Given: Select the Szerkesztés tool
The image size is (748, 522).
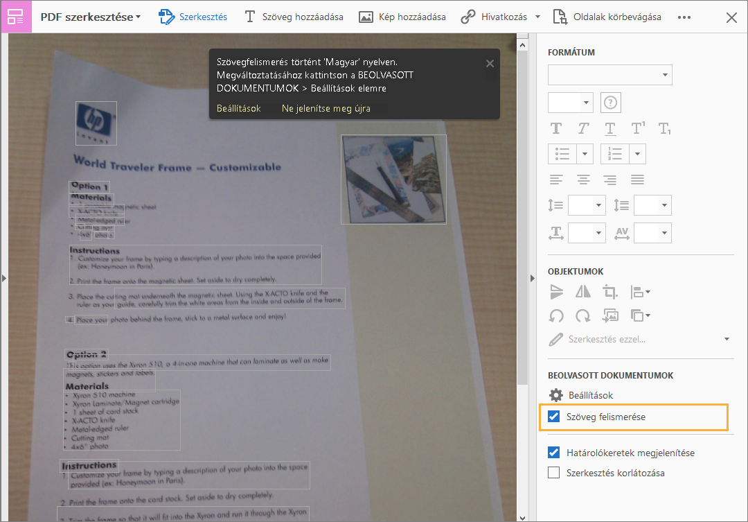Looking at the screenshot, I should [193, 17].
